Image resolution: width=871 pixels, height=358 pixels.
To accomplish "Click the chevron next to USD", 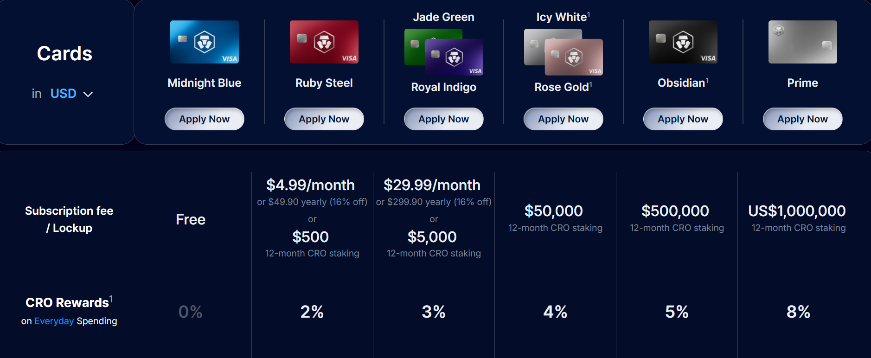I will [88, 94].
